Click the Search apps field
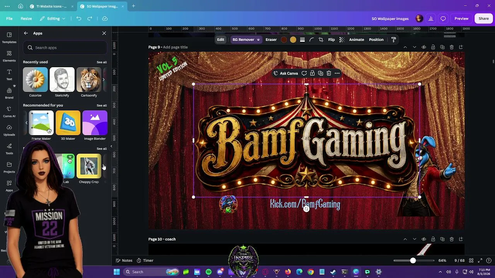 tap(65, 47)
